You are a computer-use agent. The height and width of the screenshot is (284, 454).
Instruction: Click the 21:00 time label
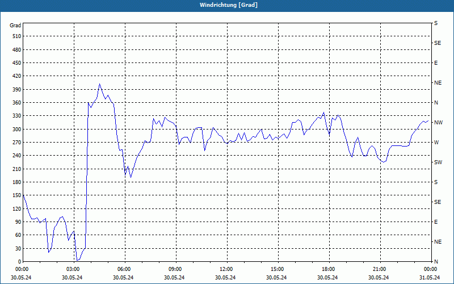pyautogui.click(x=379, y=269)
